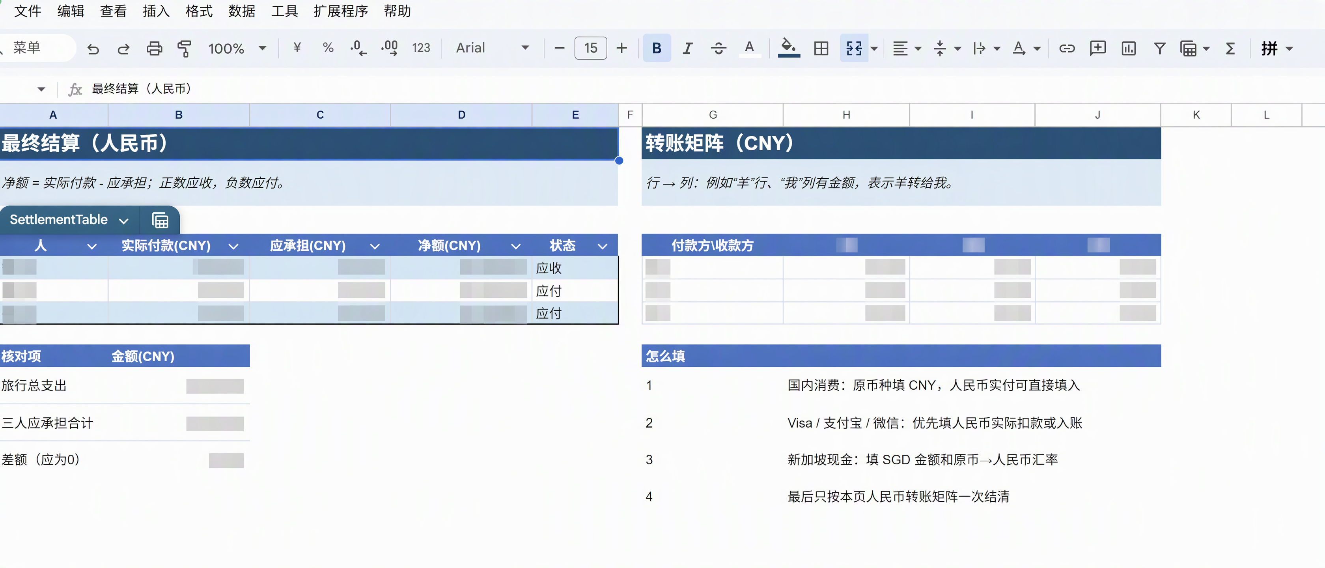Toggle bold formatting
The width and height of the screenshot is (1325, 568).
tap(657, 49)
